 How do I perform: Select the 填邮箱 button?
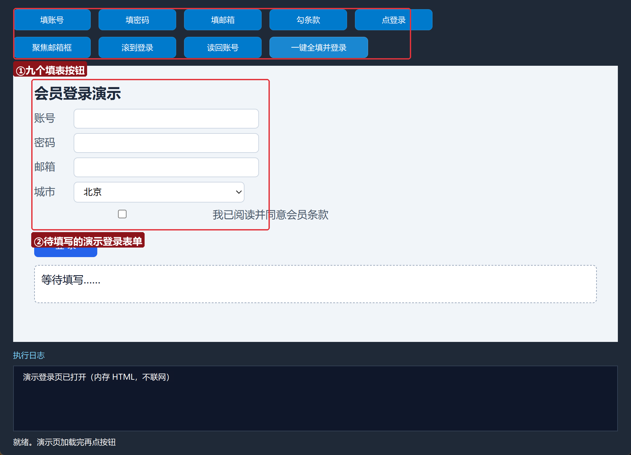pyautogui.click(x=223, y=20)
